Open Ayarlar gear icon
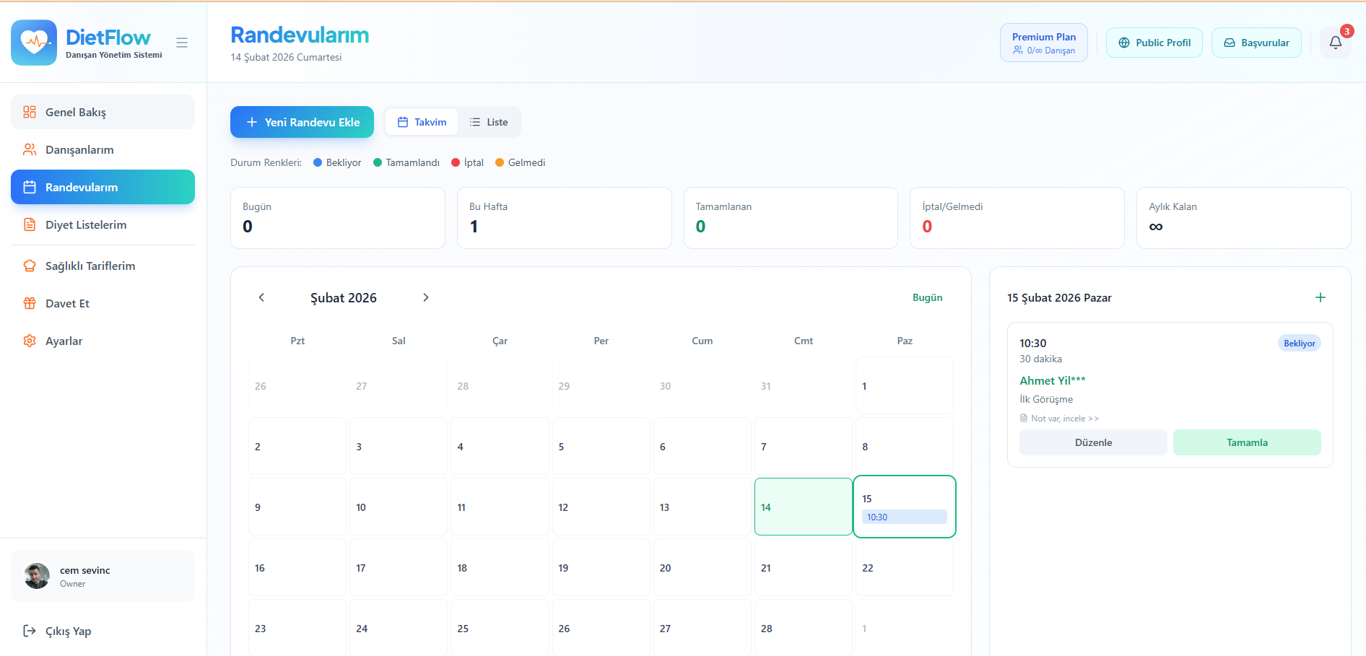 (x=30, y=341)
